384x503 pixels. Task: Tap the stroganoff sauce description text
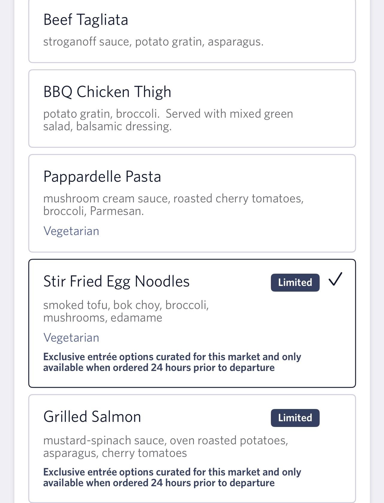[153, 42]
